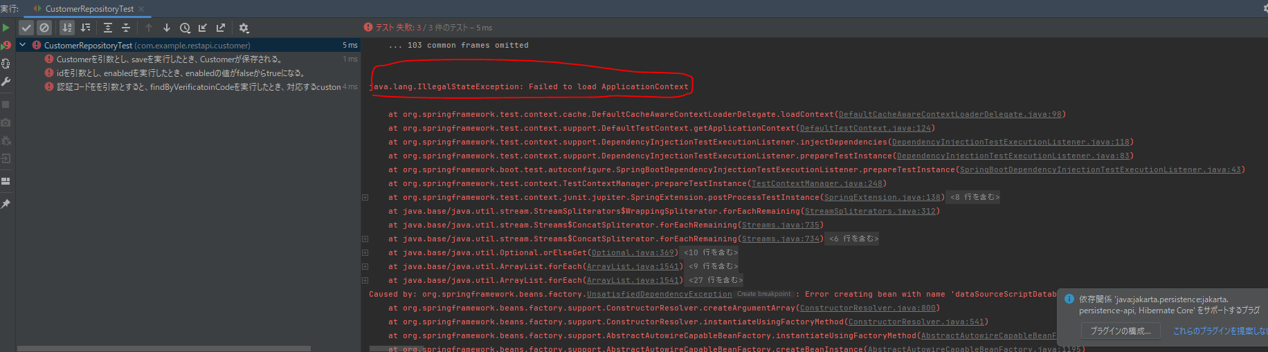Screen dimensions: 1268x352
Task: Toggle Sort Alphabetically button
Action: click(67, 28)
